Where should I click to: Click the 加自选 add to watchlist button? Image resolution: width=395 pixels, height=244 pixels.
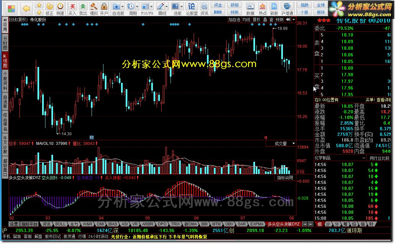tap(234, 20)
